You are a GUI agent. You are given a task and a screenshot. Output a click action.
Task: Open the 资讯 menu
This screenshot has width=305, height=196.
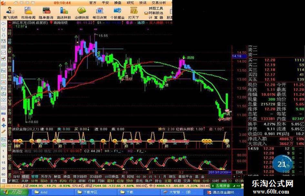(143, 3)
